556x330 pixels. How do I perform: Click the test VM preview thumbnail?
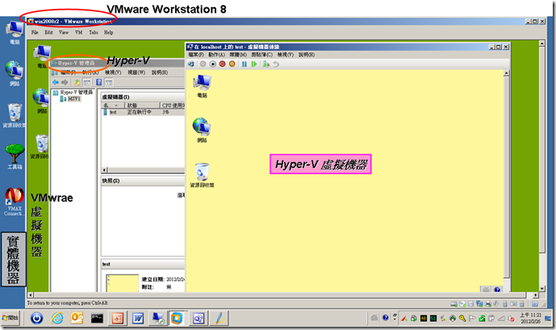click(x=123, y=283)
